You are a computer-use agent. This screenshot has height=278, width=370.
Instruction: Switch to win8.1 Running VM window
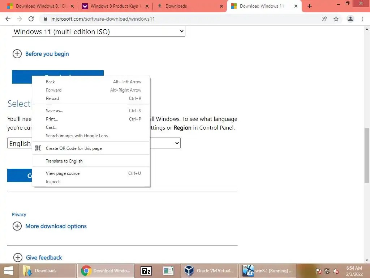(x=267, y=271)
